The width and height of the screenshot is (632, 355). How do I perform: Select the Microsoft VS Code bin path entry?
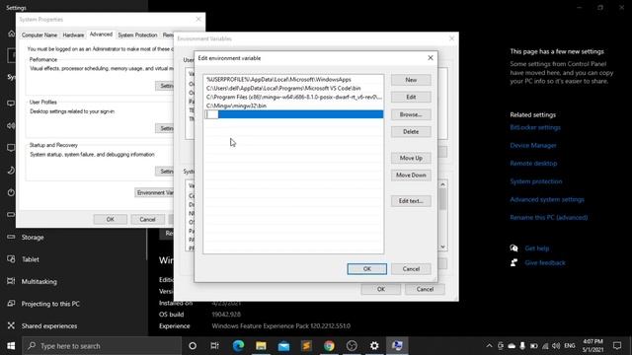click(x=294, y=88)
